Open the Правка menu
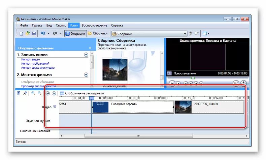The height and width of the screenshot is (160, 266). (37, 26)
